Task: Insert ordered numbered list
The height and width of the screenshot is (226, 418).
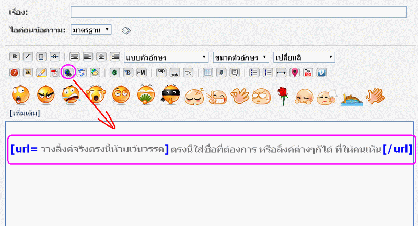Action: (268, 73)
